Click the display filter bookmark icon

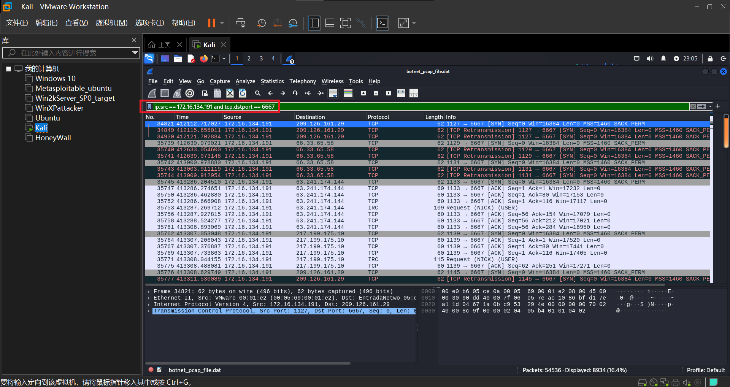[149, 106]
